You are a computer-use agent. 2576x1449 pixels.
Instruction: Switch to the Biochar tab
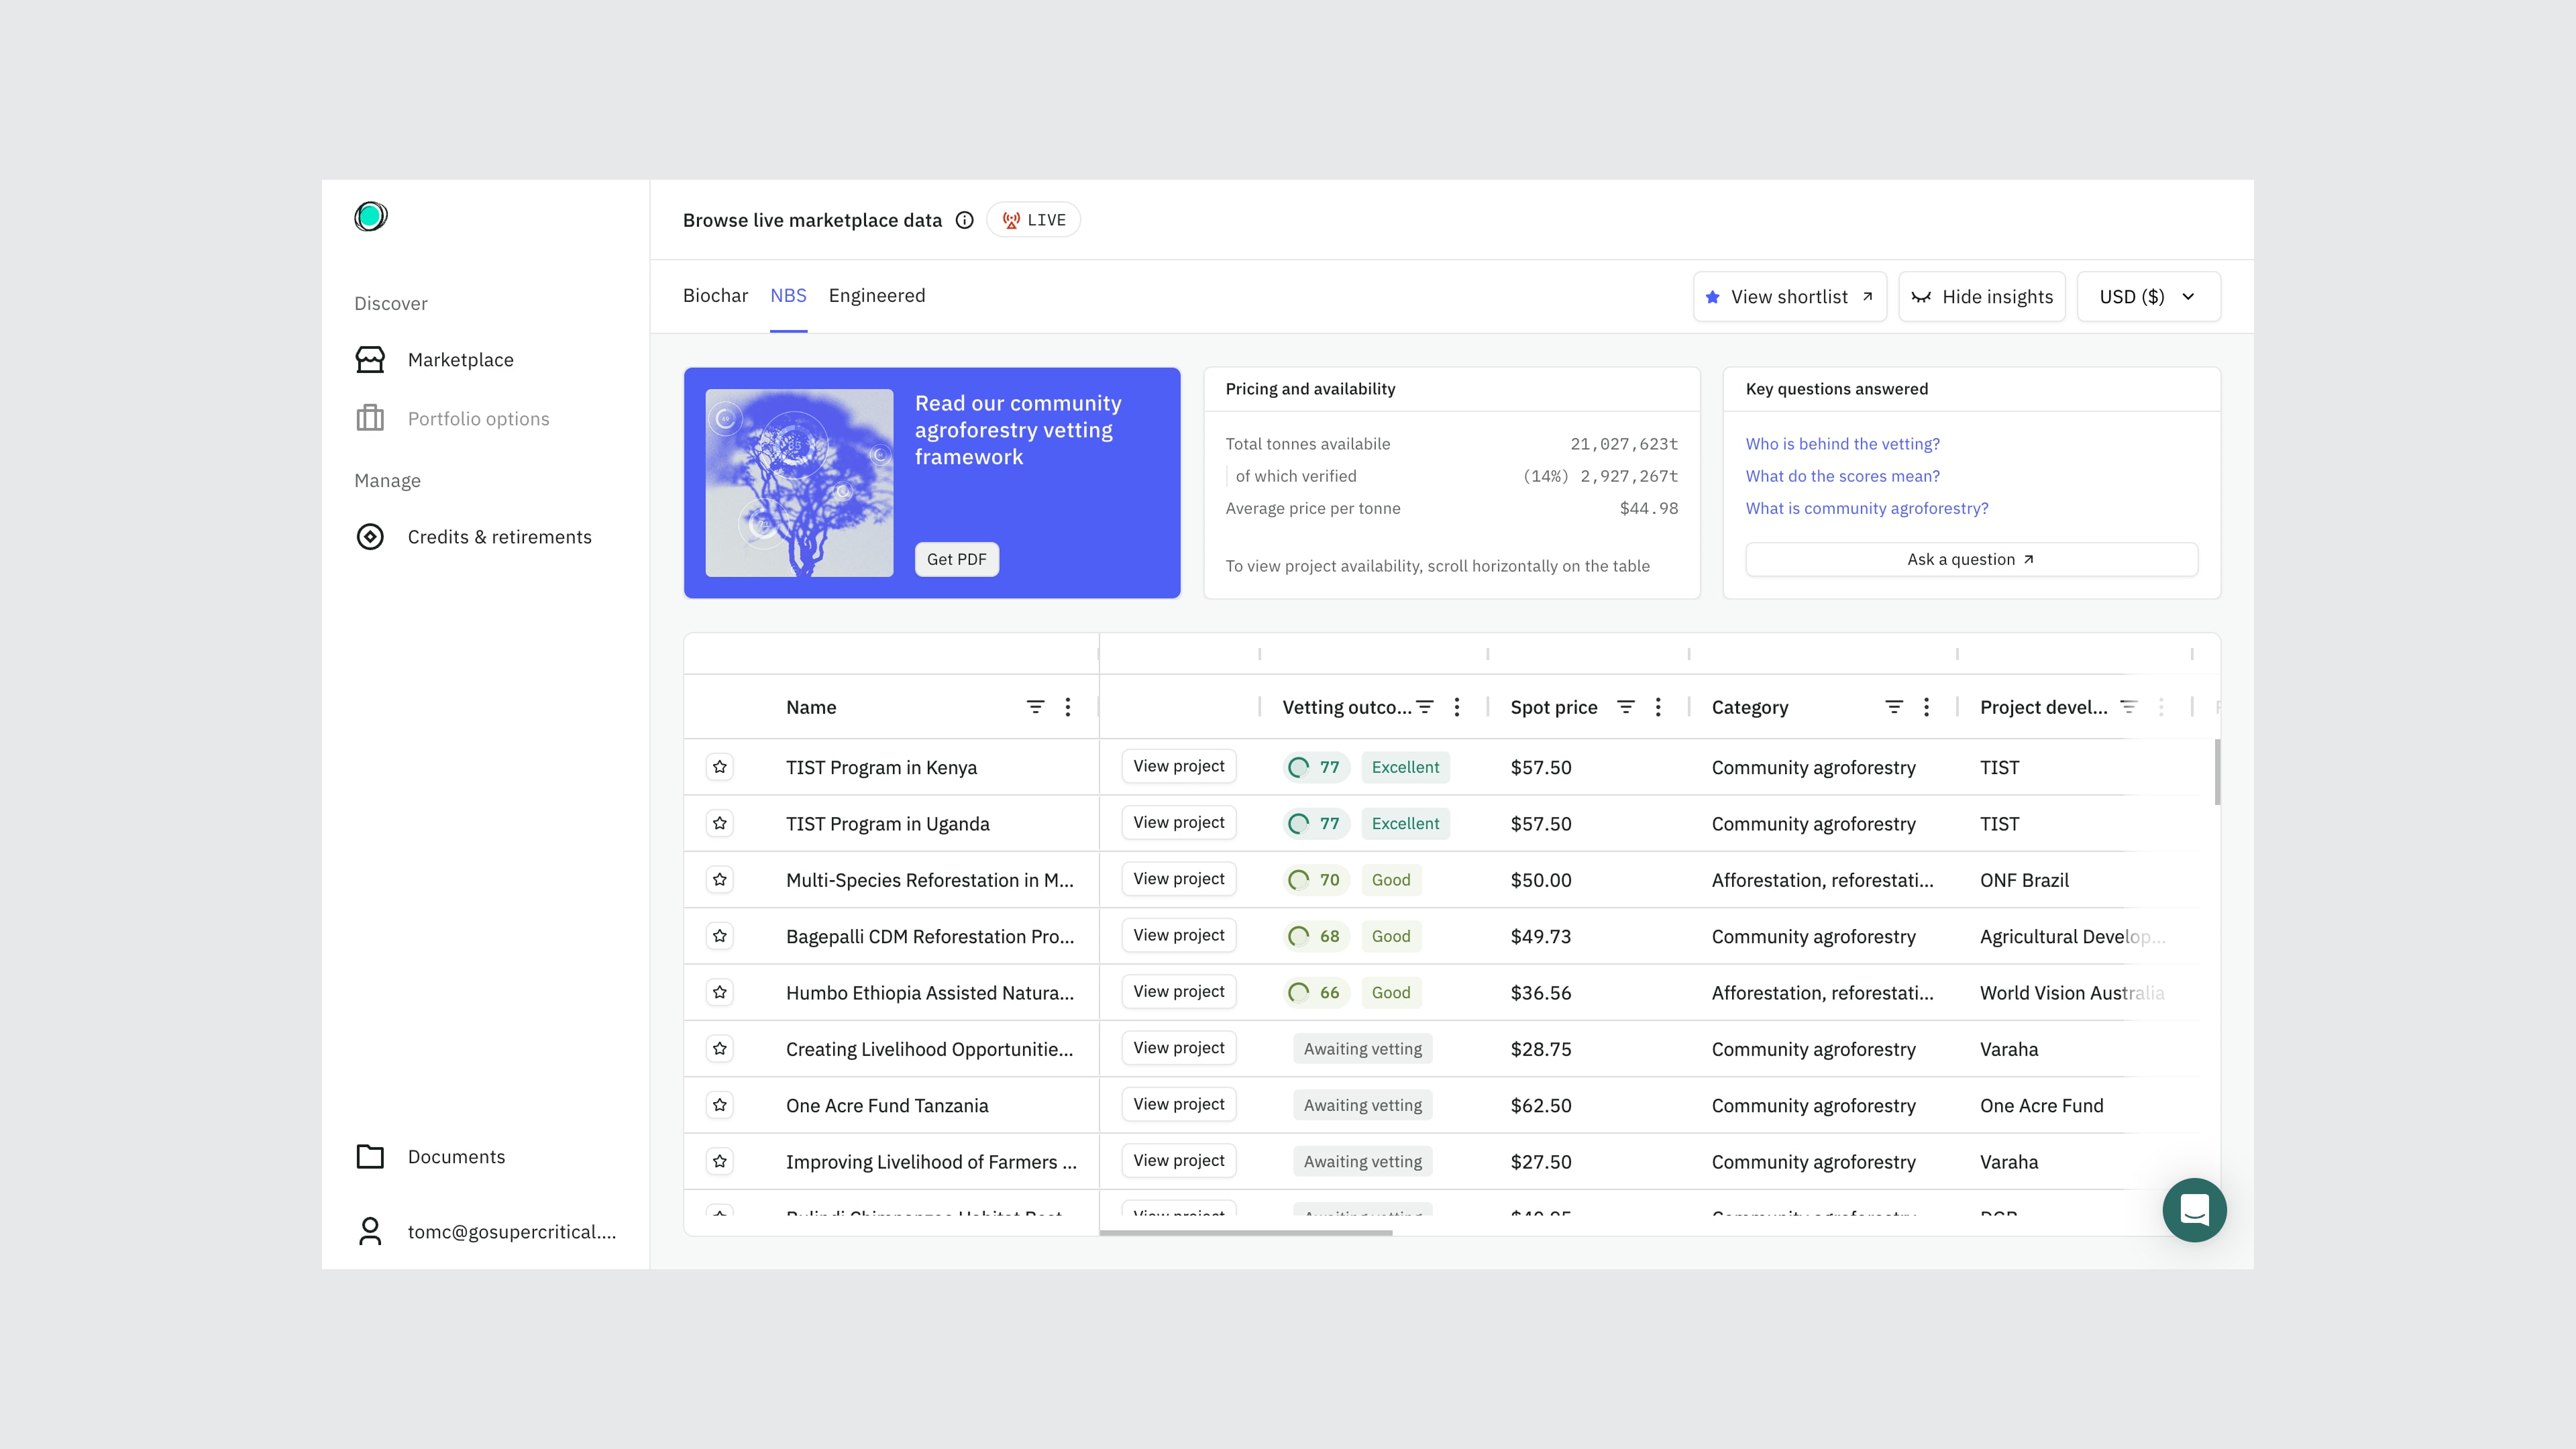click(715, 295)
